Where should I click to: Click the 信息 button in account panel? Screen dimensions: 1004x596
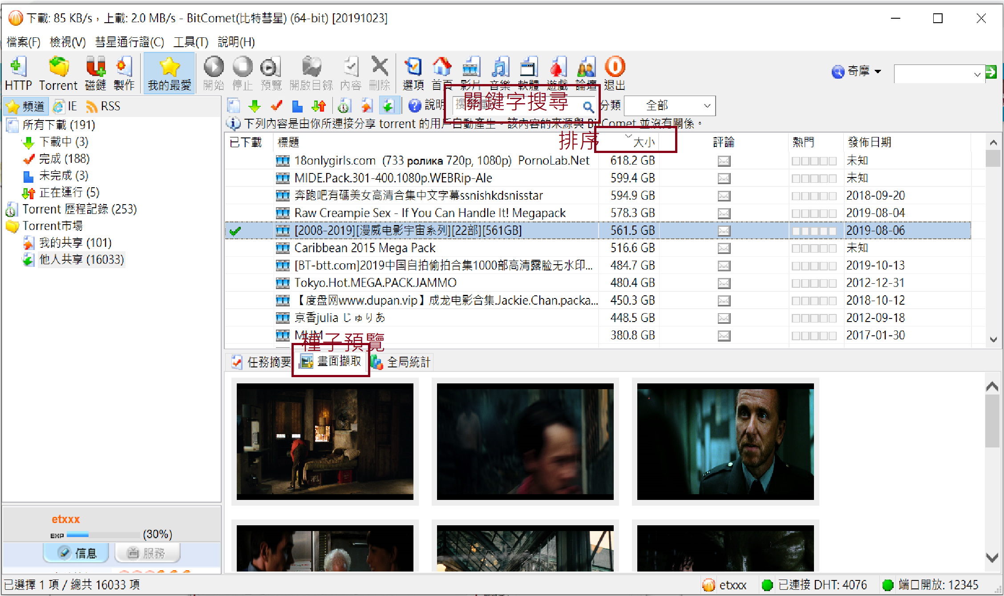76,553
